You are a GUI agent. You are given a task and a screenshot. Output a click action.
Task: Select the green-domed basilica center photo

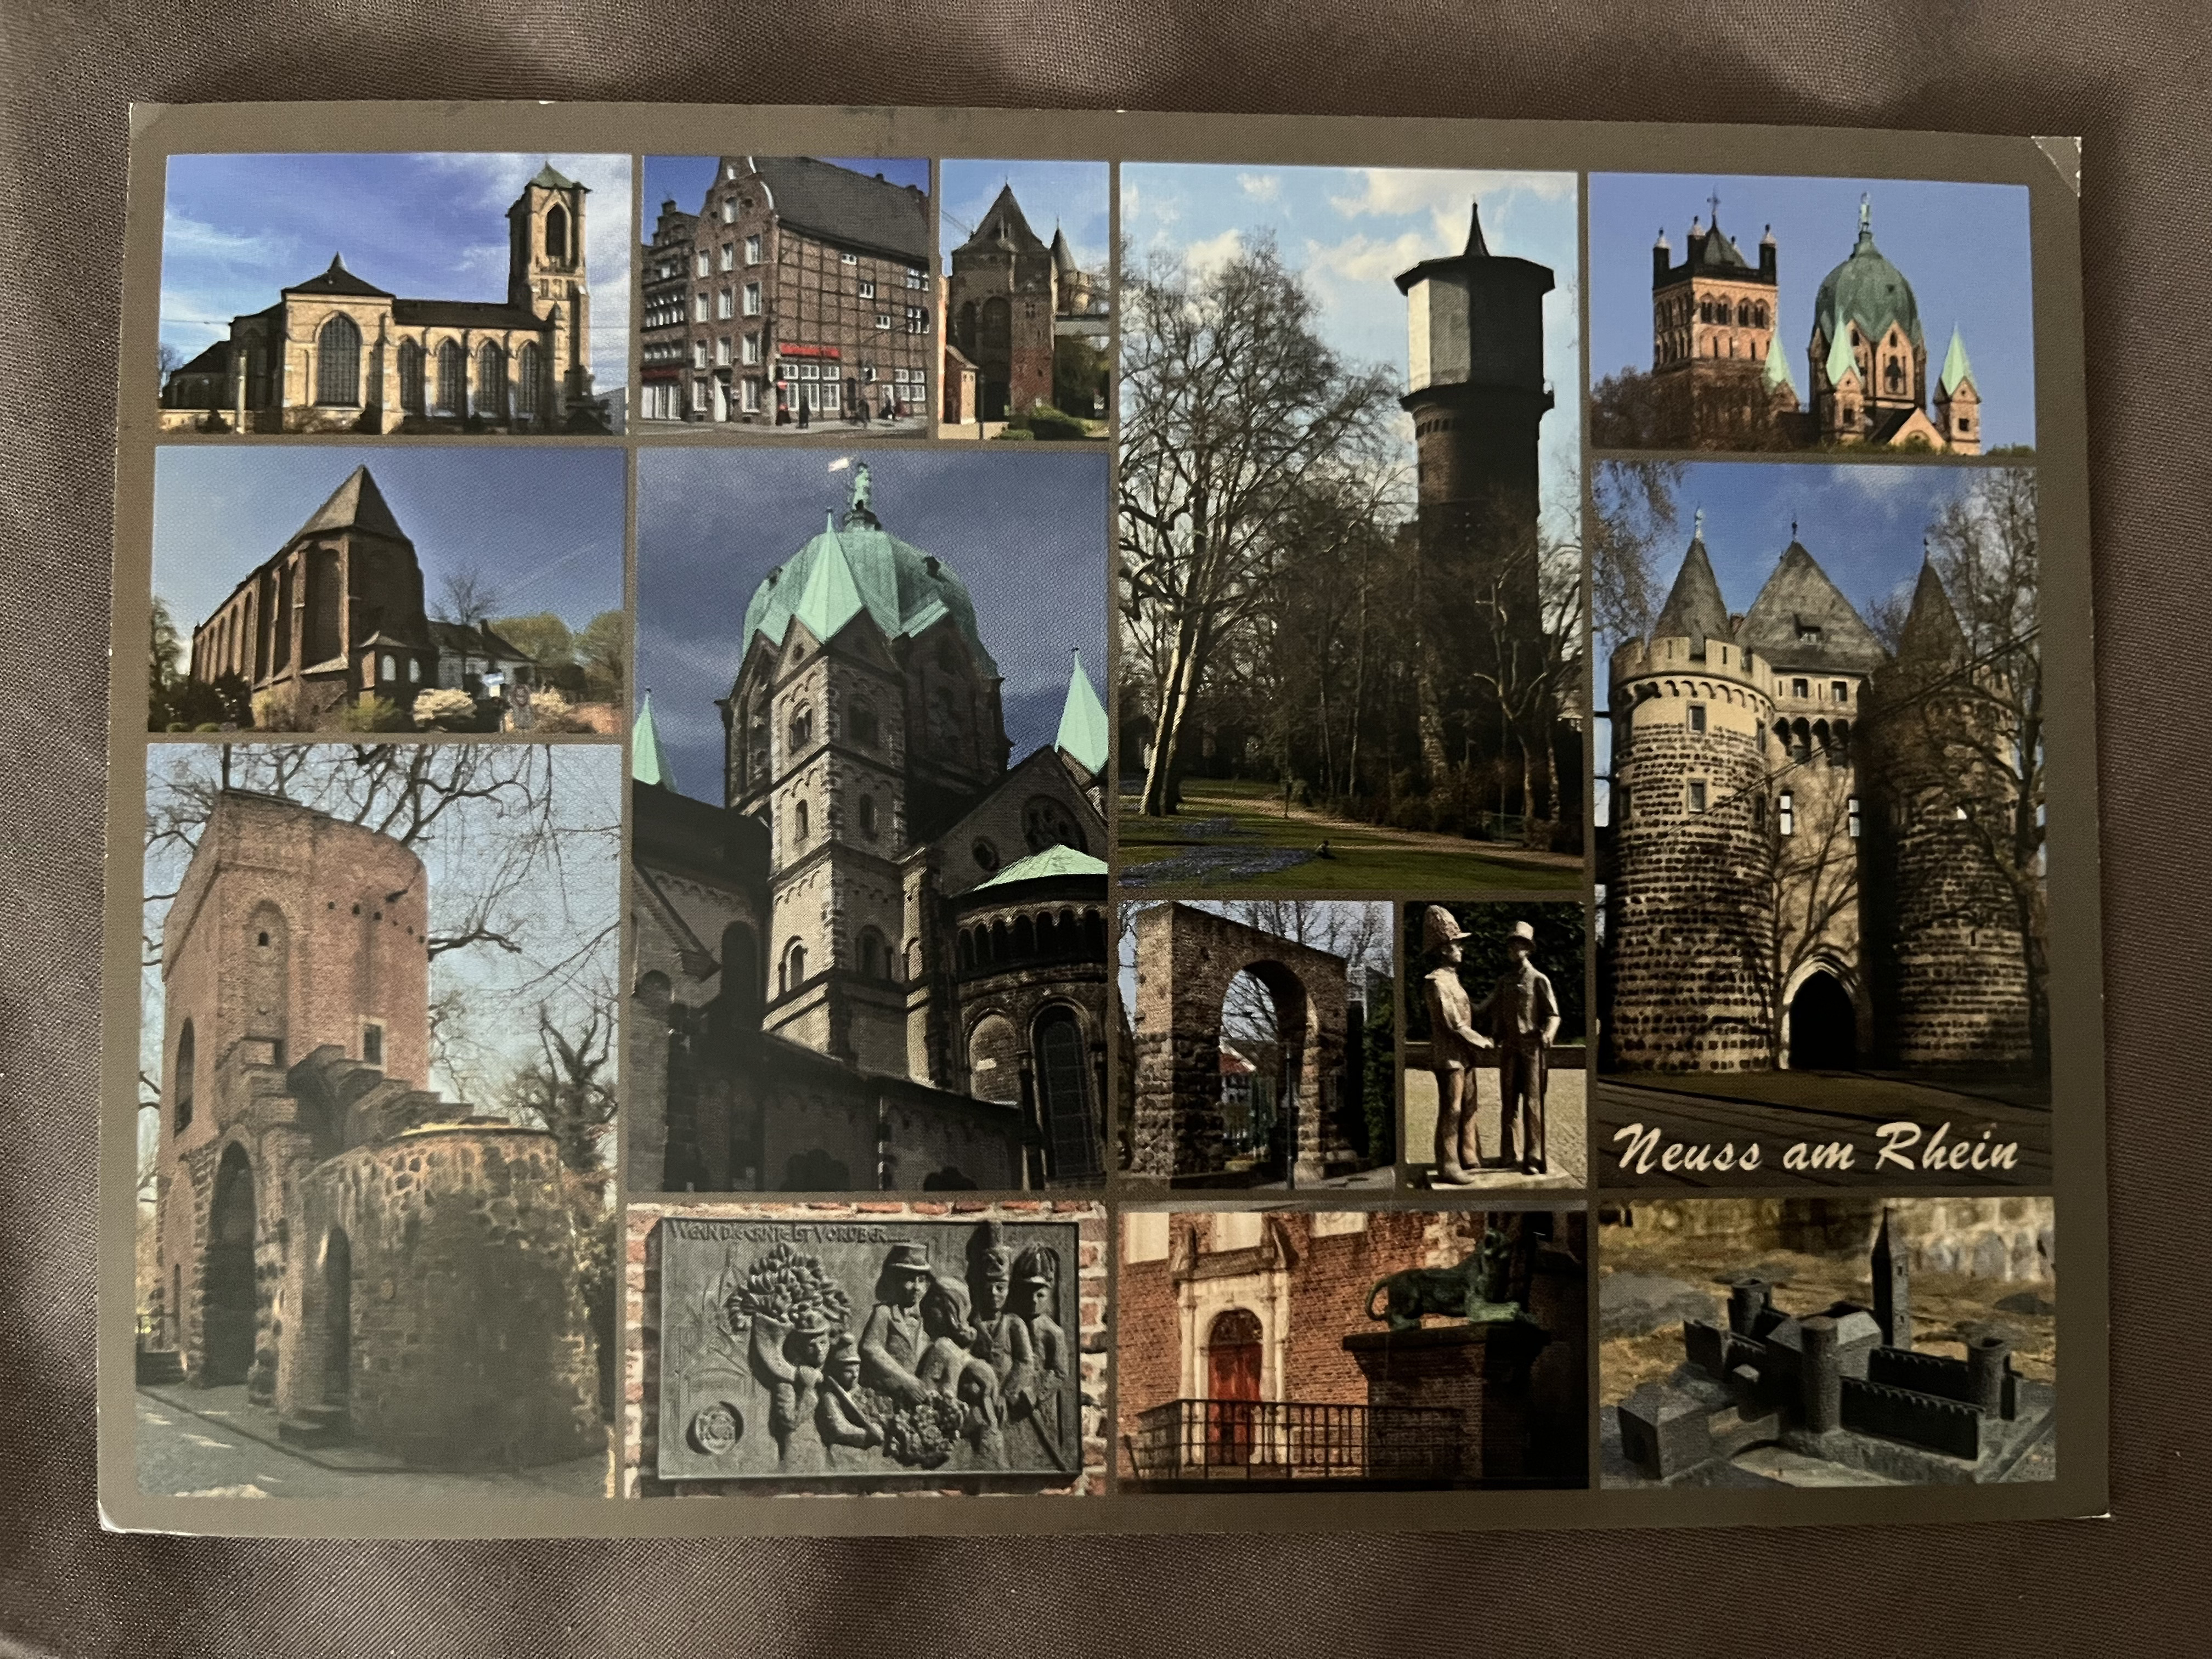[870, 820]
